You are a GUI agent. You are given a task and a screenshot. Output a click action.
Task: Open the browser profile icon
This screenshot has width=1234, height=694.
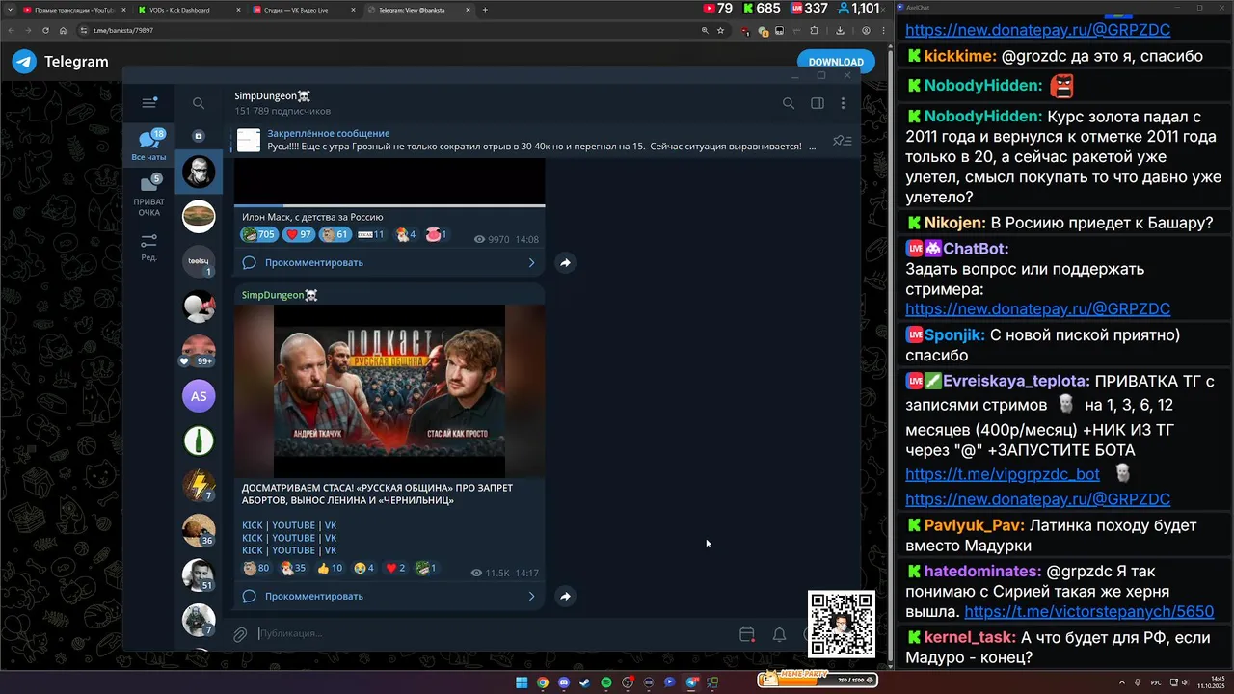(866, 30)
